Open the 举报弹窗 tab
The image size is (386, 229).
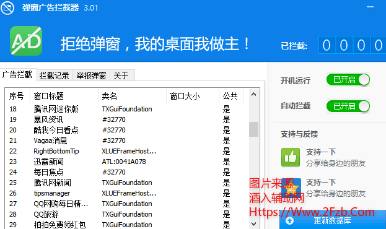tap(91, 76)
